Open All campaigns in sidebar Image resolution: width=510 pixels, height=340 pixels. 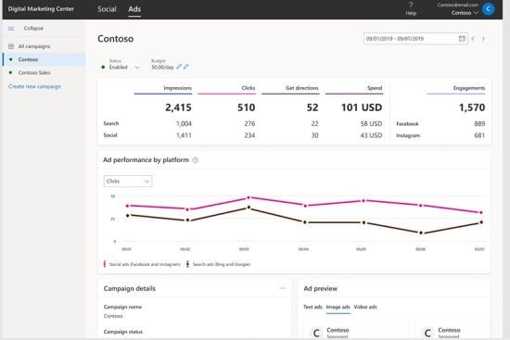(x=34, y=46)
